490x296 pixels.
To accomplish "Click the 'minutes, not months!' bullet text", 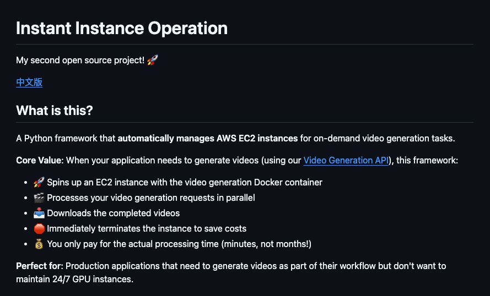I will pyautogui.click(x=266, y=244).
